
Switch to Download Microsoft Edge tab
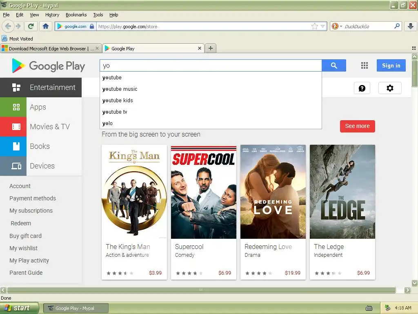coord(51,48)
